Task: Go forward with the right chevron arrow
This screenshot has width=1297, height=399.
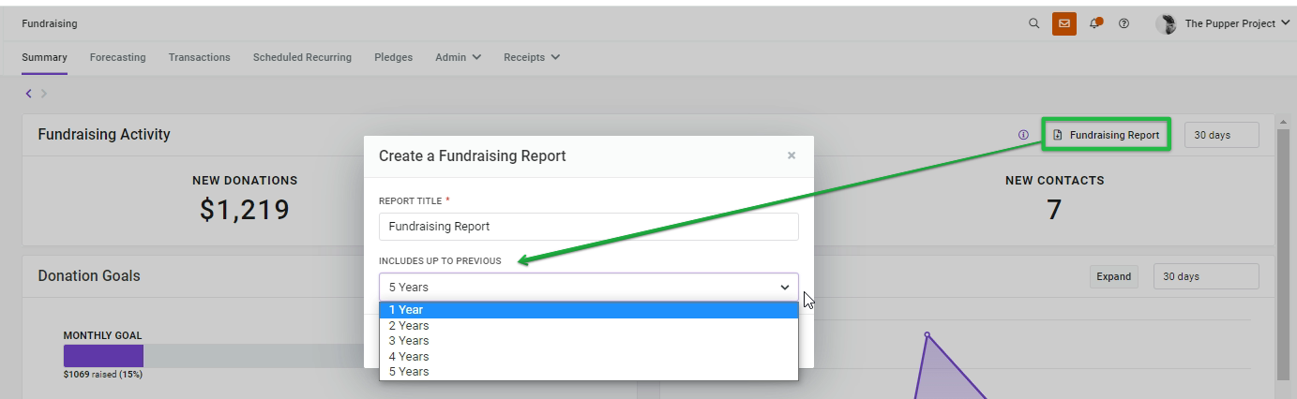Action: coord(43,93)
